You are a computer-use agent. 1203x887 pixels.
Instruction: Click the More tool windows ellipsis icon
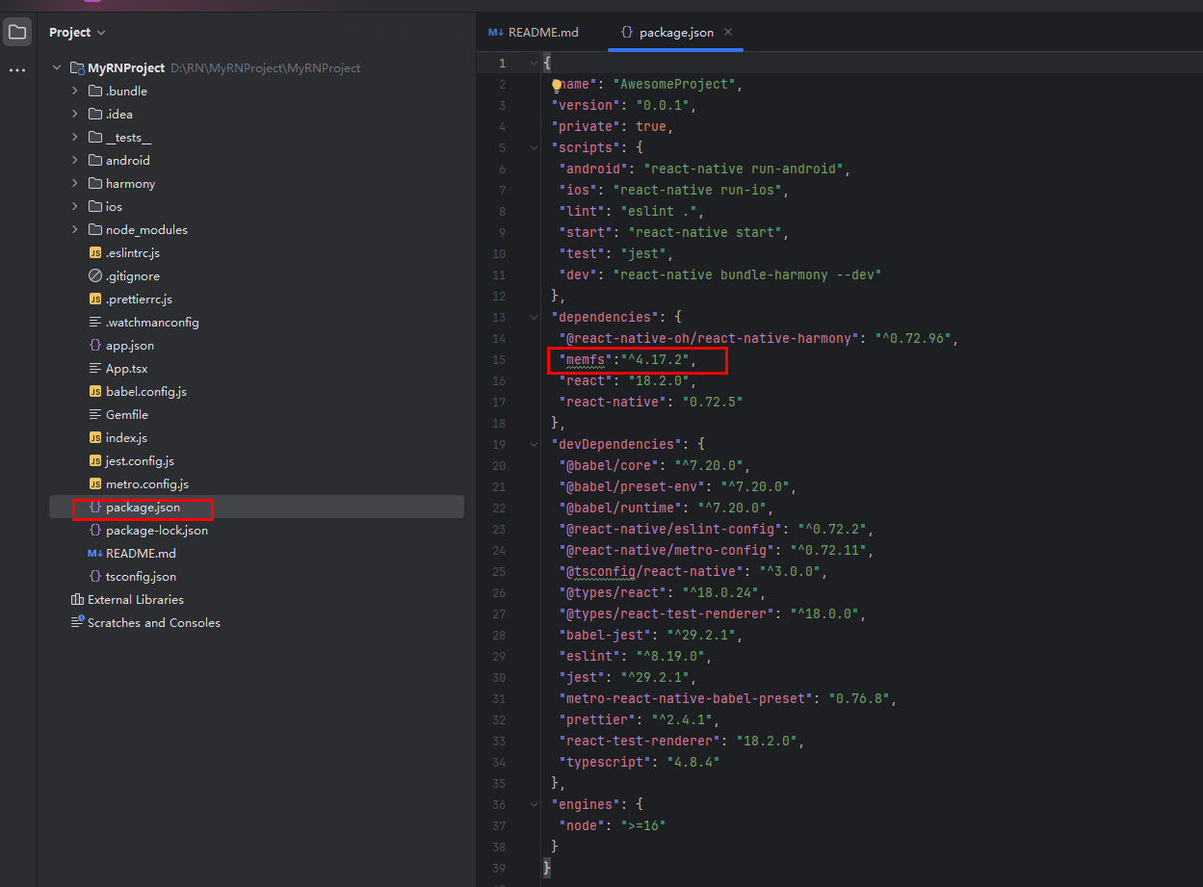click(17, 70)
